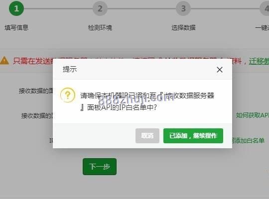Open the 如何获取API link

[x=253, y=115]
